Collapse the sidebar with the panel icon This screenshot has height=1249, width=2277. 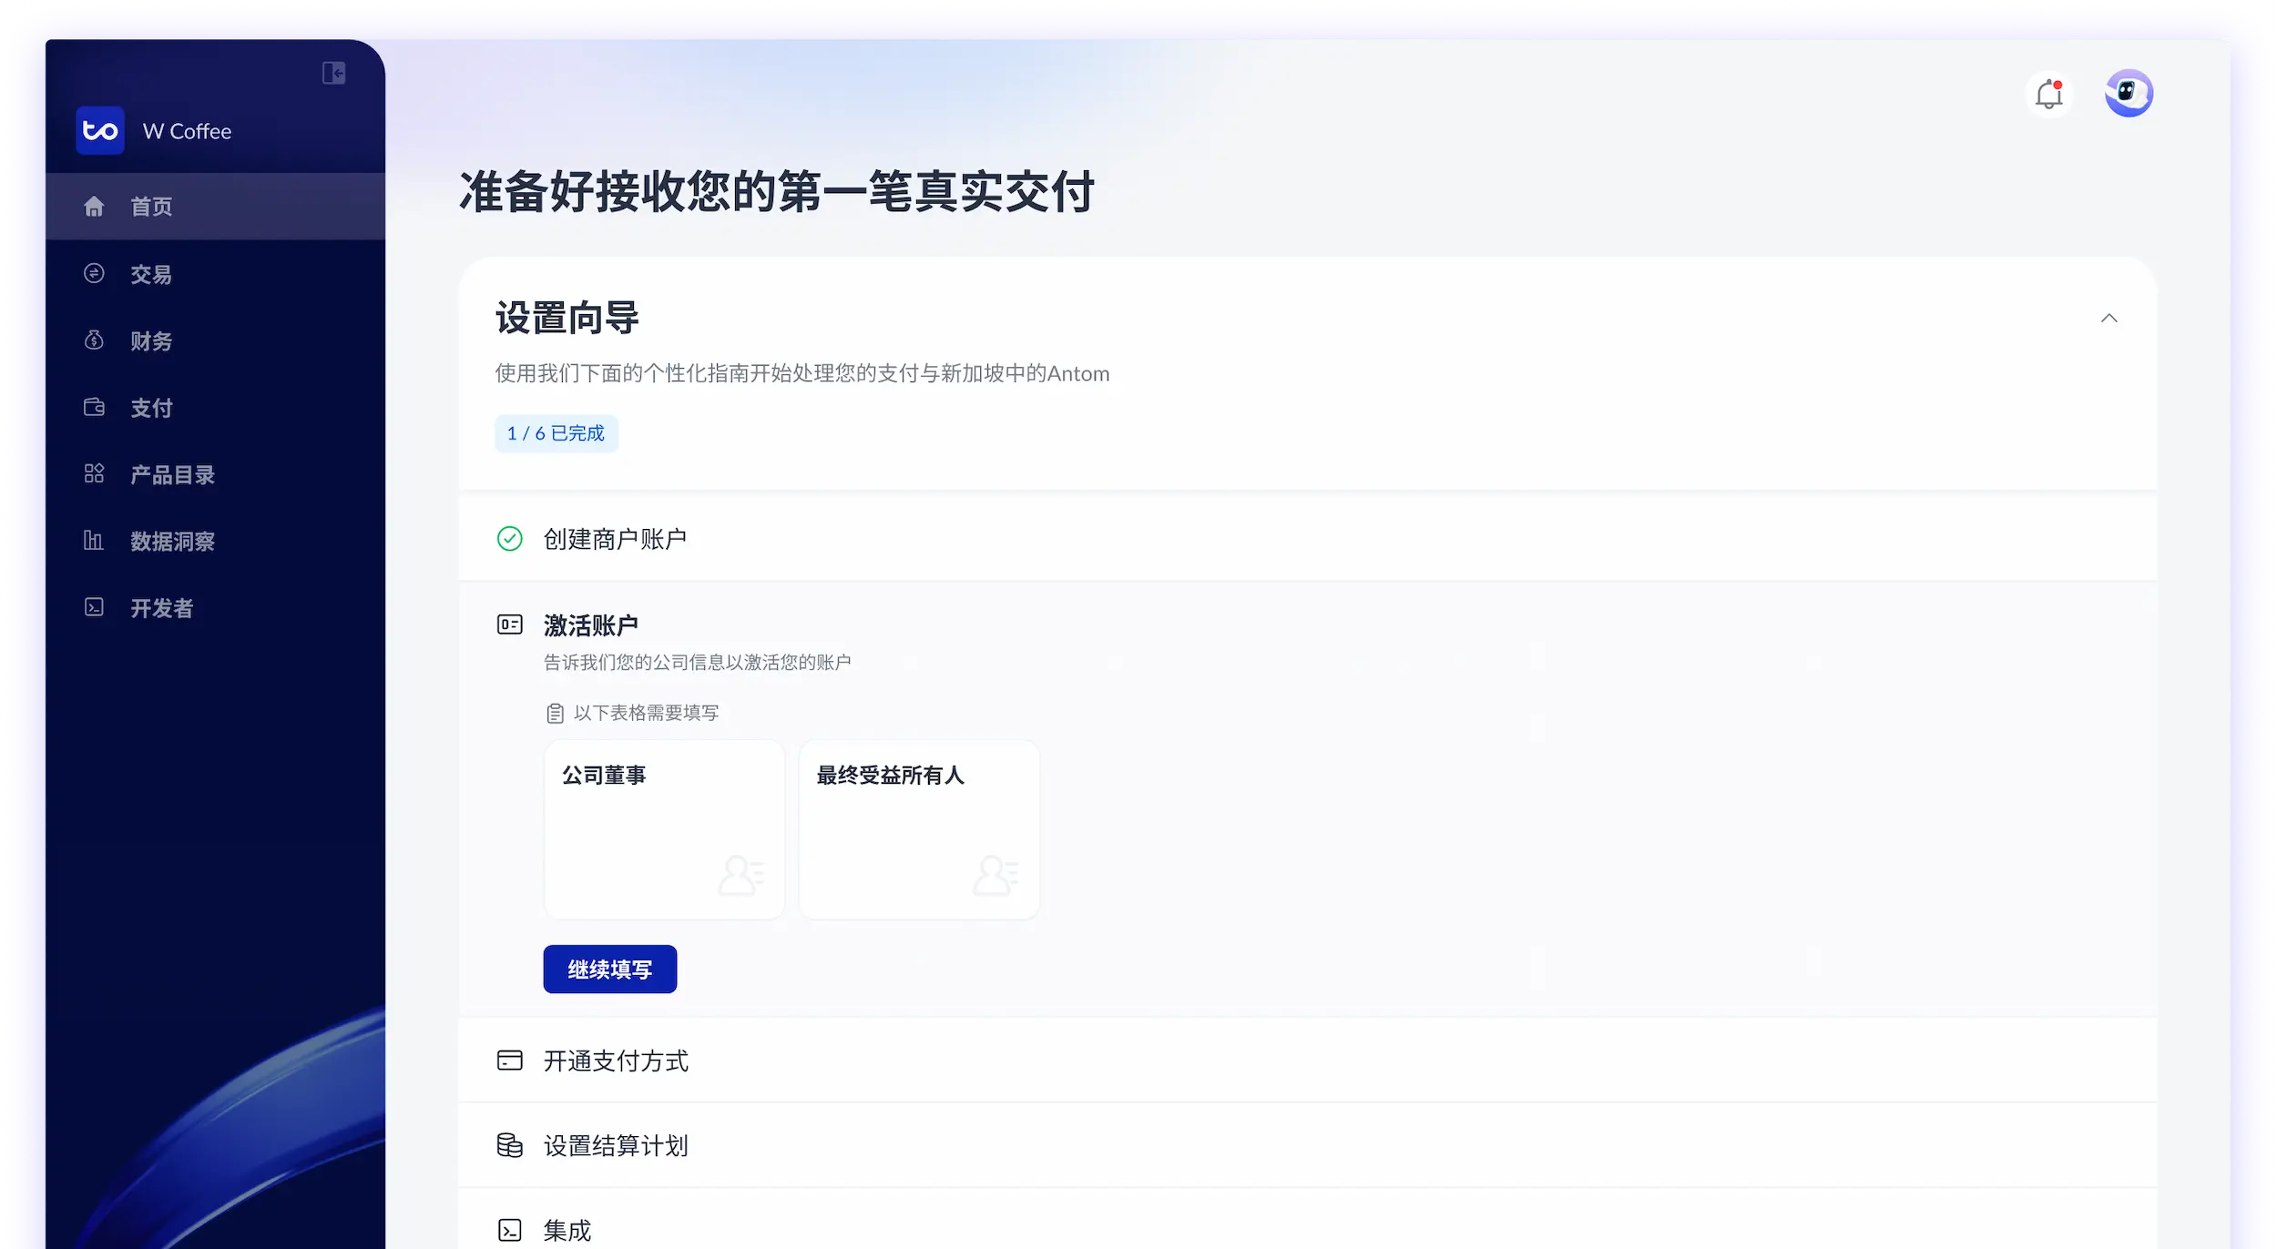tap(333, 73)
